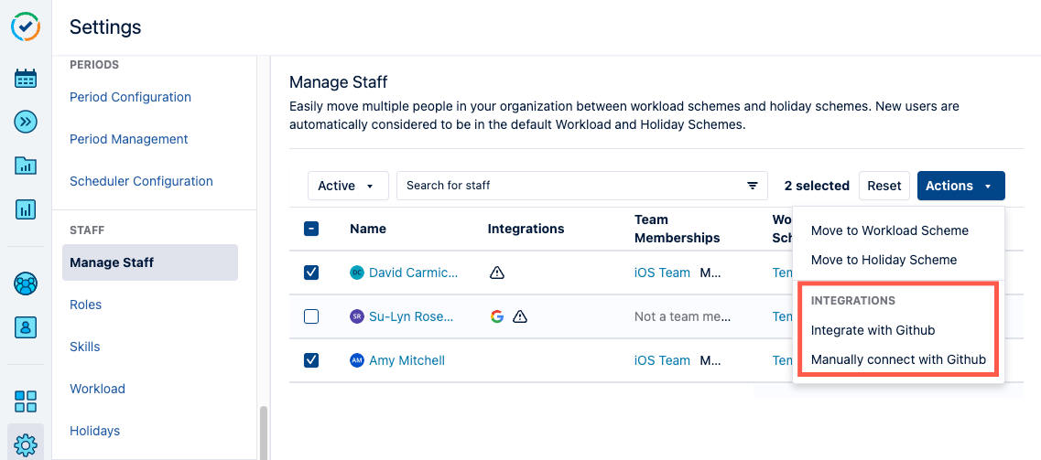Click the settings gear sidebar icon
Screen dimensions: 1041x460
click(26, 444)
